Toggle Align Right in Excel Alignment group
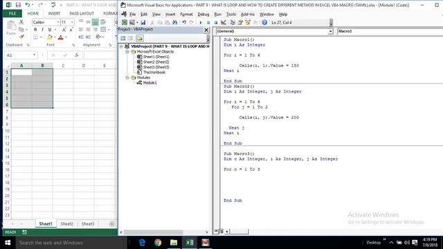 [x=96, y=30]
